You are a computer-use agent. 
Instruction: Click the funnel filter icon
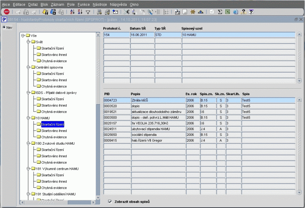click(x=88, y=12)
